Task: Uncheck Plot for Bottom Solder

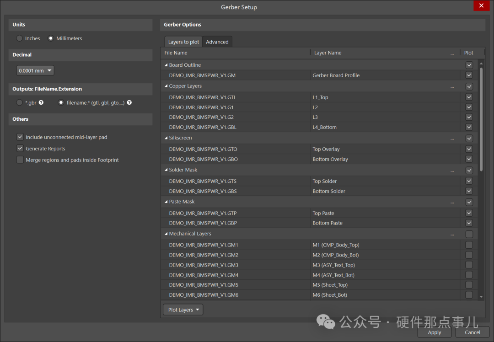Action: (x=469, y=191)
